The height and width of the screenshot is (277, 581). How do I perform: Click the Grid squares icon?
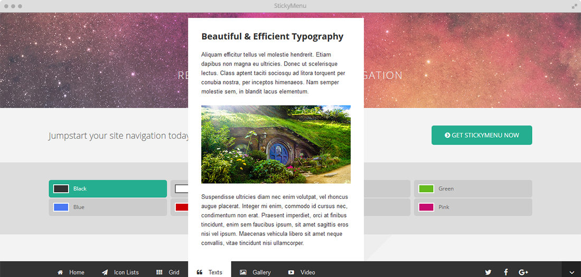(x=160, y=272)
